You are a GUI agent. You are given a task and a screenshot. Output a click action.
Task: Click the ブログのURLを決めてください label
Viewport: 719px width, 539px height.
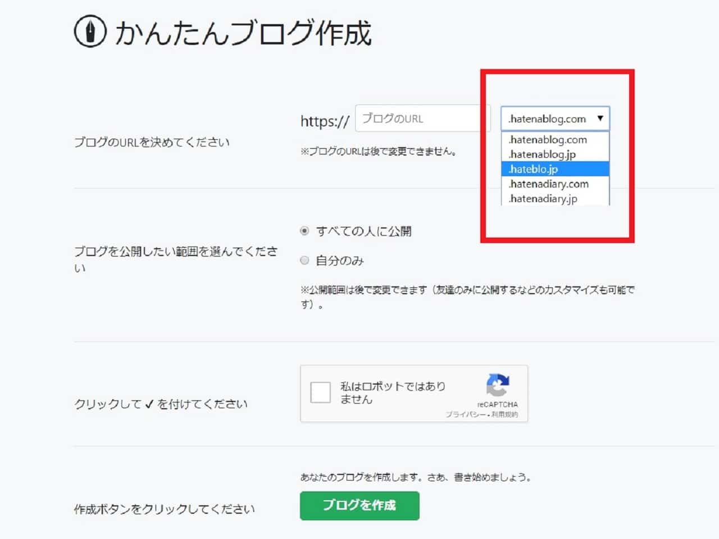(x=152, y=143)
